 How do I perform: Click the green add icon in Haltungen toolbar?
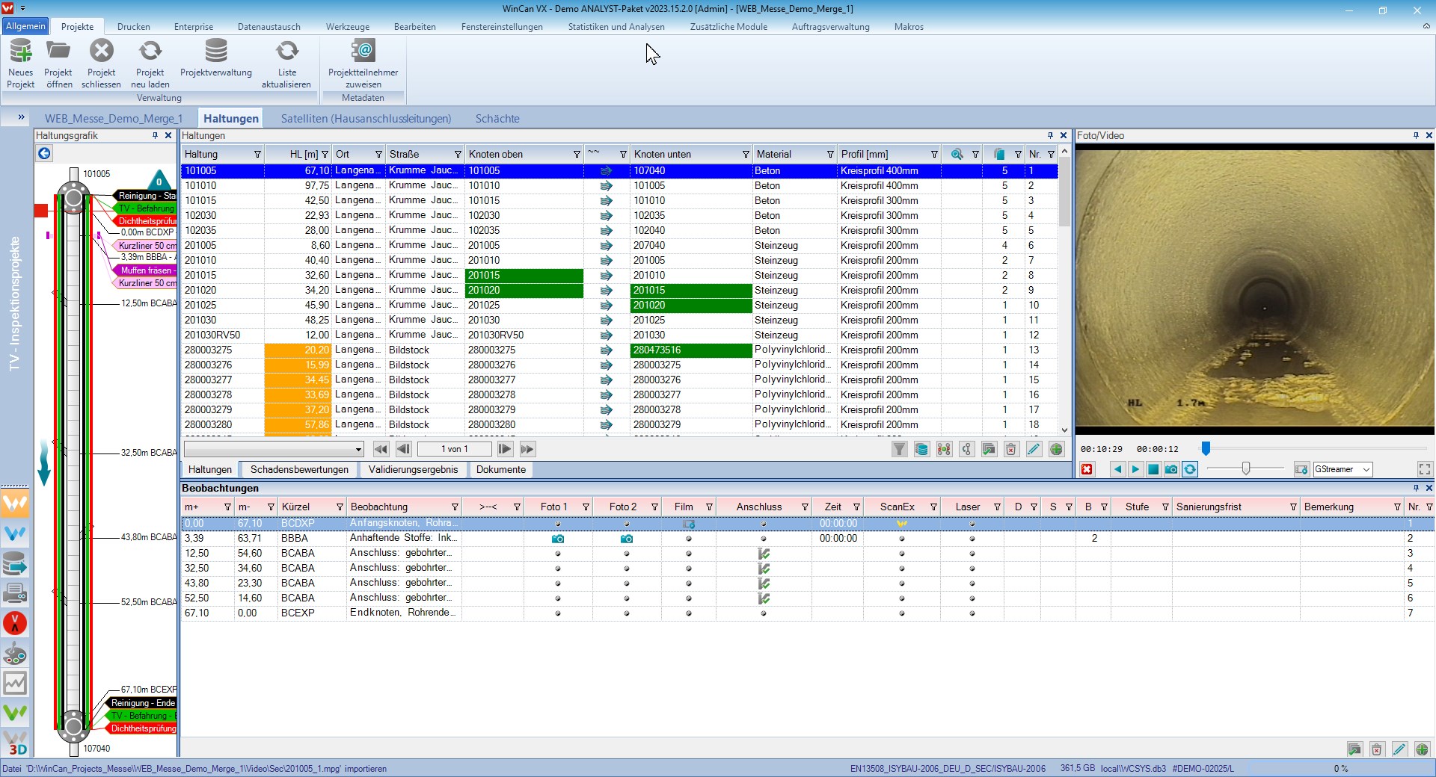[1056, 449]
